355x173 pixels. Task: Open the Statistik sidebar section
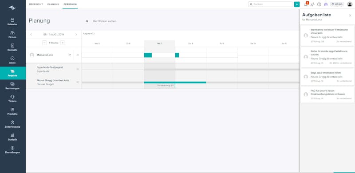(x=12, y=137)
